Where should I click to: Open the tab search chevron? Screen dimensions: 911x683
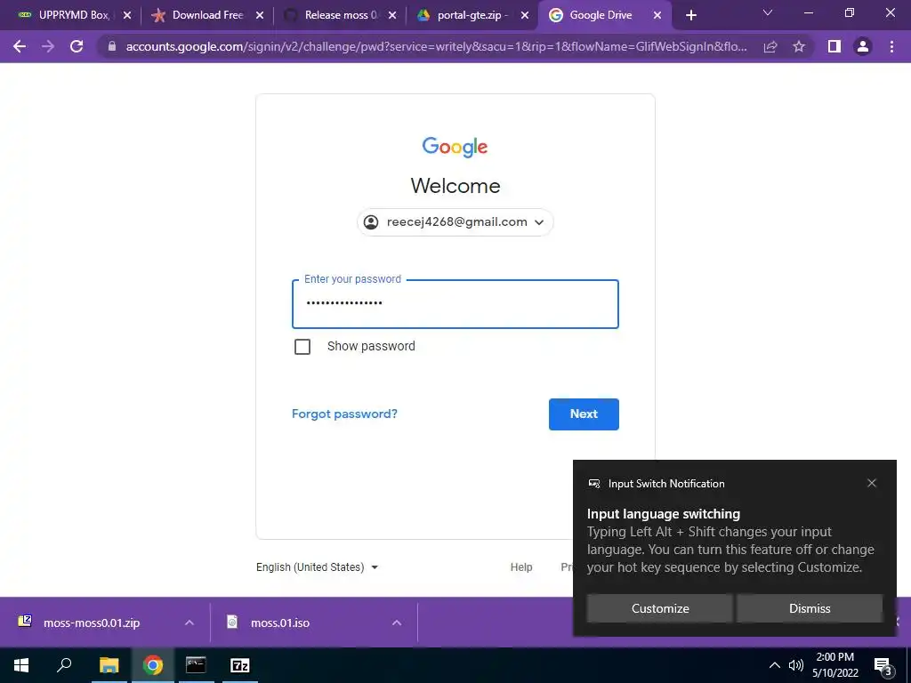coord(768,12)
